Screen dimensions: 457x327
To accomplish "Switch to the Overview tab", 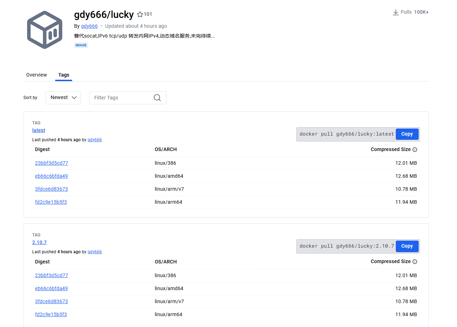I will point(37,75).
